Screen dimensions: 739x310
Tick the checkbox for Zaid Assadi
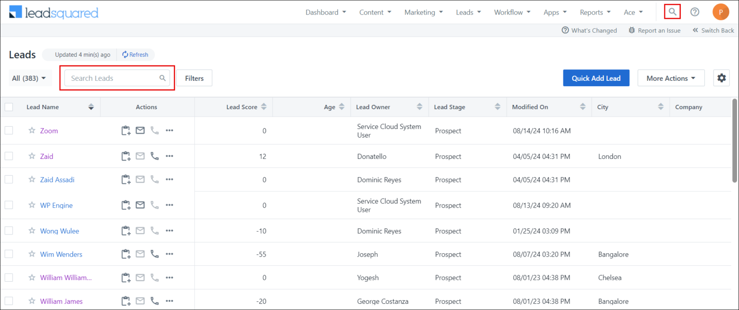pyautogui.click(x=9, y=180)
